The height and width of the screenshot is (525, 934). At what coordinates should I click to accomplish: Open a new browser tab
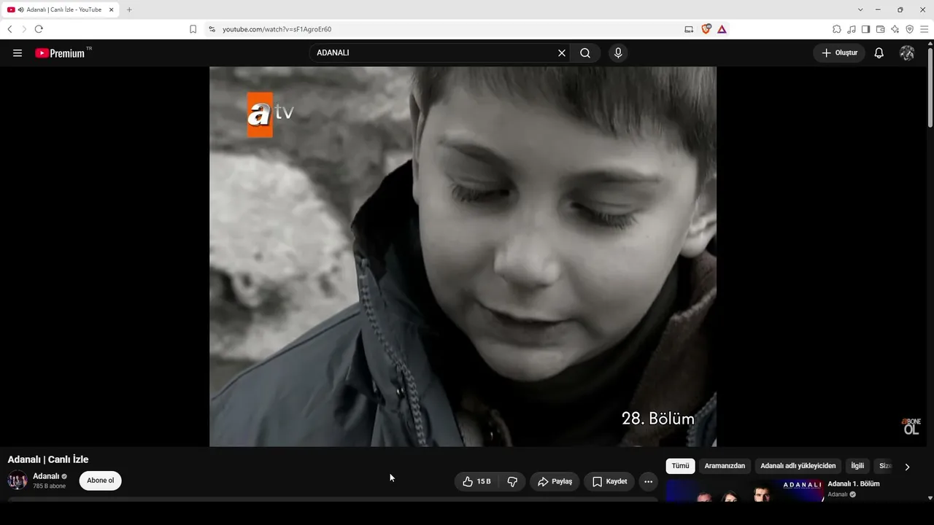point(129,9)
